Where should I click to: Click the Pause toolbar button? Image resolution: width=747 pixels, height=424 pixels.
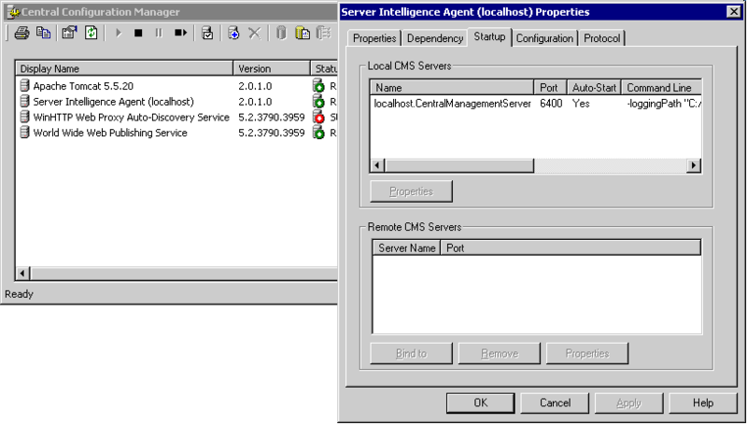[x=159, y=33]
